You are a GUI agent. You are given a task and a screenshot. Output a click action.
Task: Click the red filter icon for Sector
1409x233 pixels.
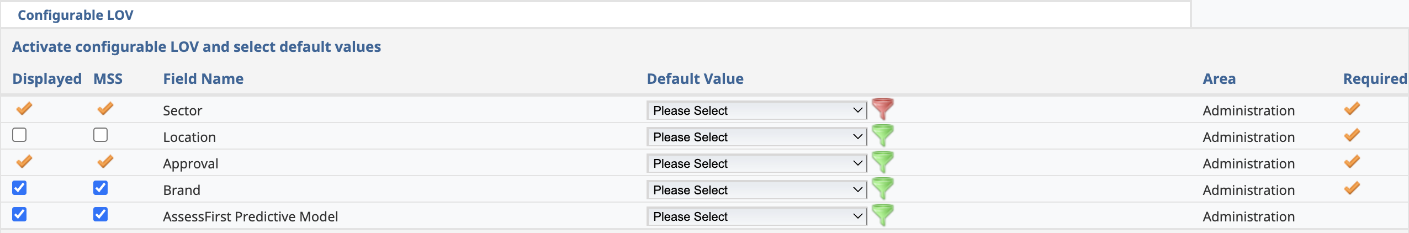click(882, 109)
